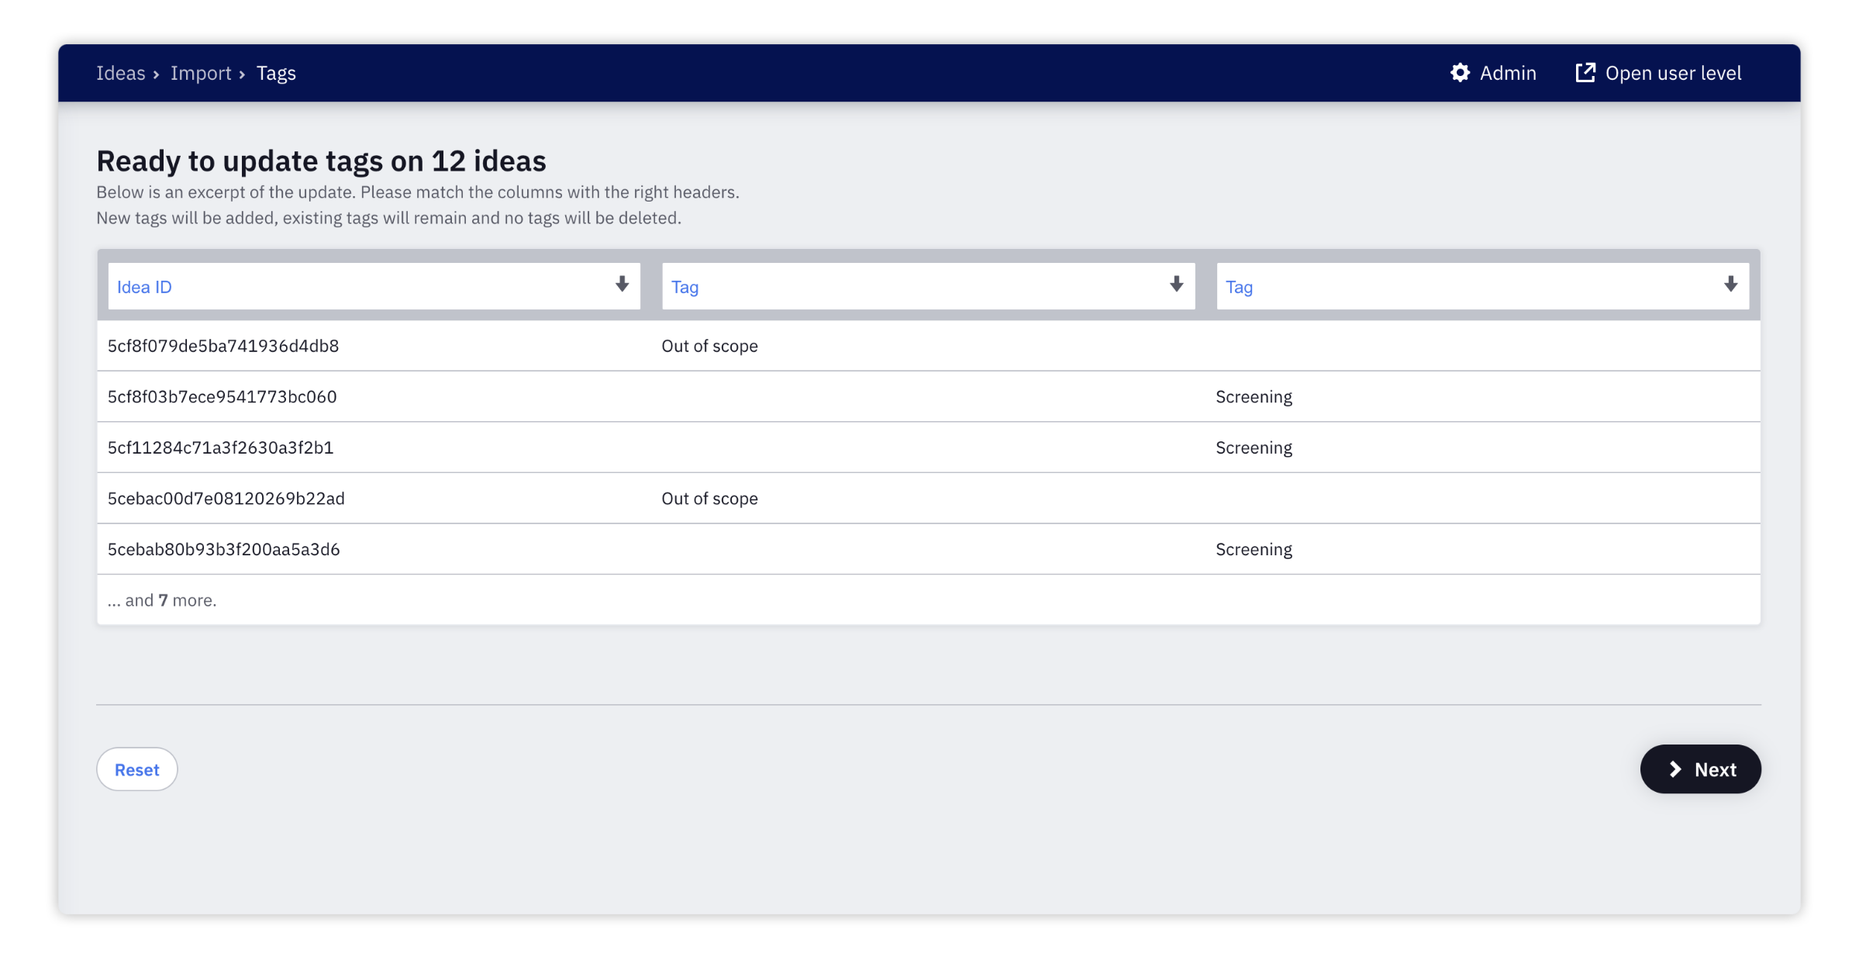Viewport: 1859px width, 957px height.
Task: Select idea ID 5cebab80b93b3f200aa5a3d6
Action: (x=224, y=549)
